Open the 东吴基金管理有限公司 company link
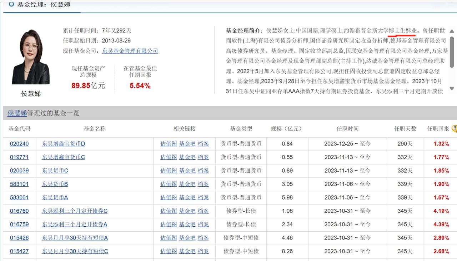The height and width of the screenshot is (261, 457). [130, 51]
